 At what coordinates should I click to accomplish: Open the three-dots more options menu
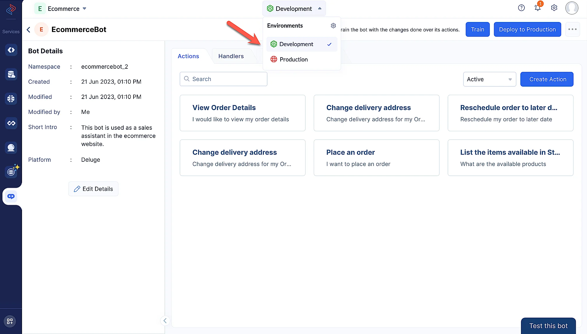572,29
